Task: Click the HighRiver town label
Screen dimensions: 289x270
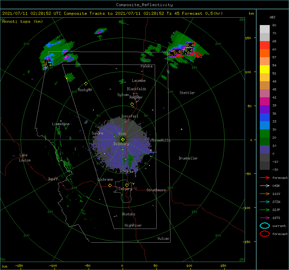Action: [x=133, y=225]
